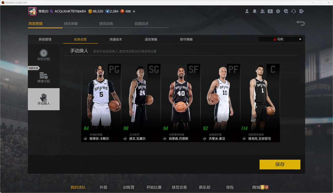Open the 球员突破 tab
Screen dimensions: 333x193
coord(71,23)
